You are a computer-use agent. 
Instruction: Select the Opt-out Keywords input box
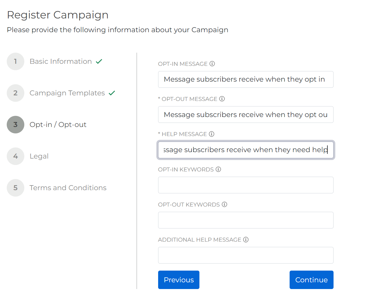(x=245, y=220)
